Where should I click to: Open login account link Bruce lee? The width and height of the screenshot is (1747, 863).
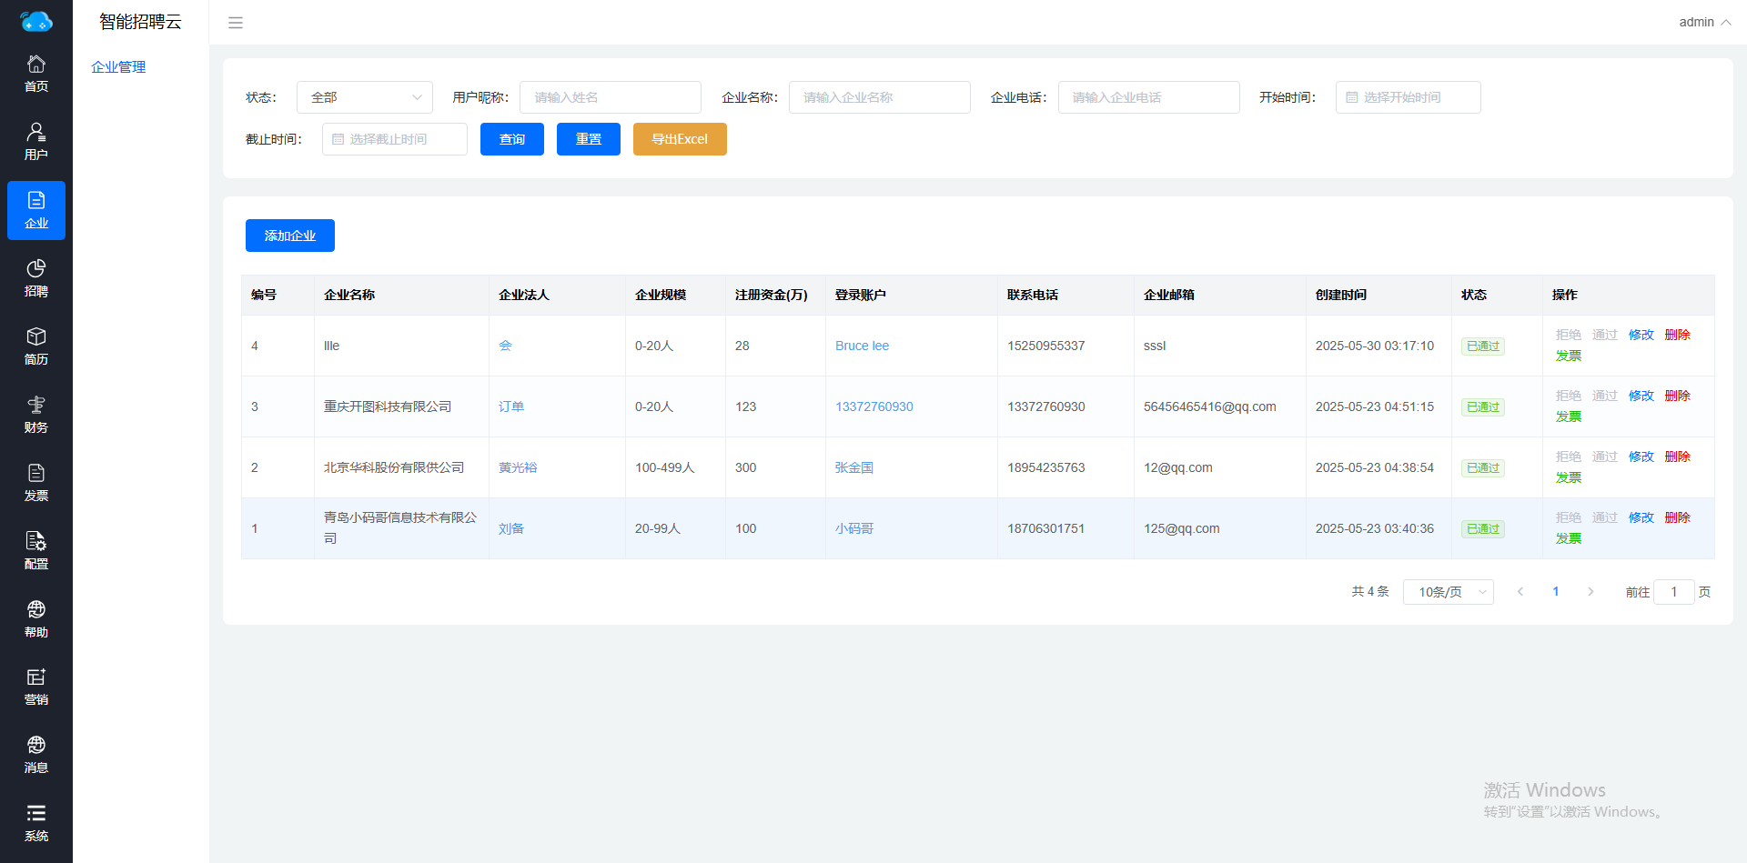(862, 346)
